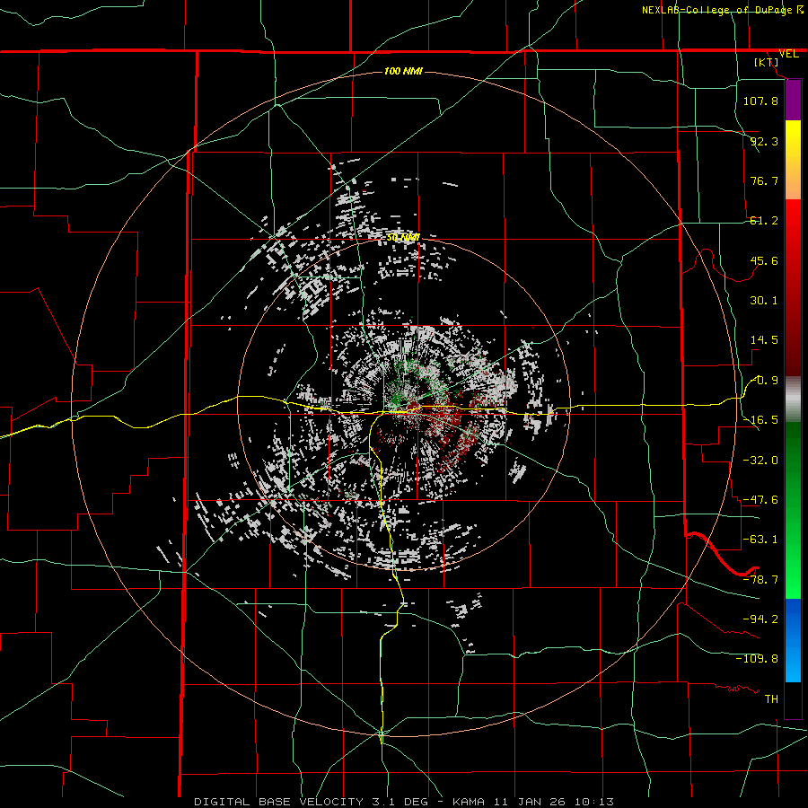Click the -16.5 scale value

tap(760, 420)
